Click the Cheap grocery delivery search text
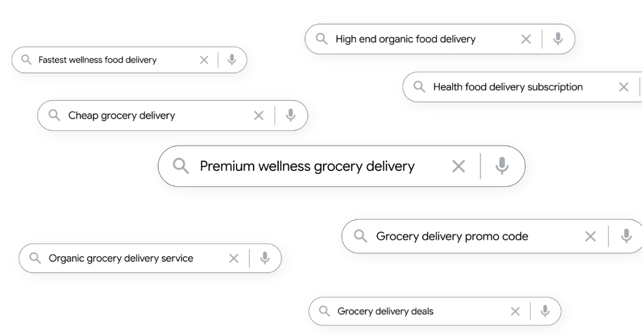This screenshot has width=642, height=336. coord(121,115)
